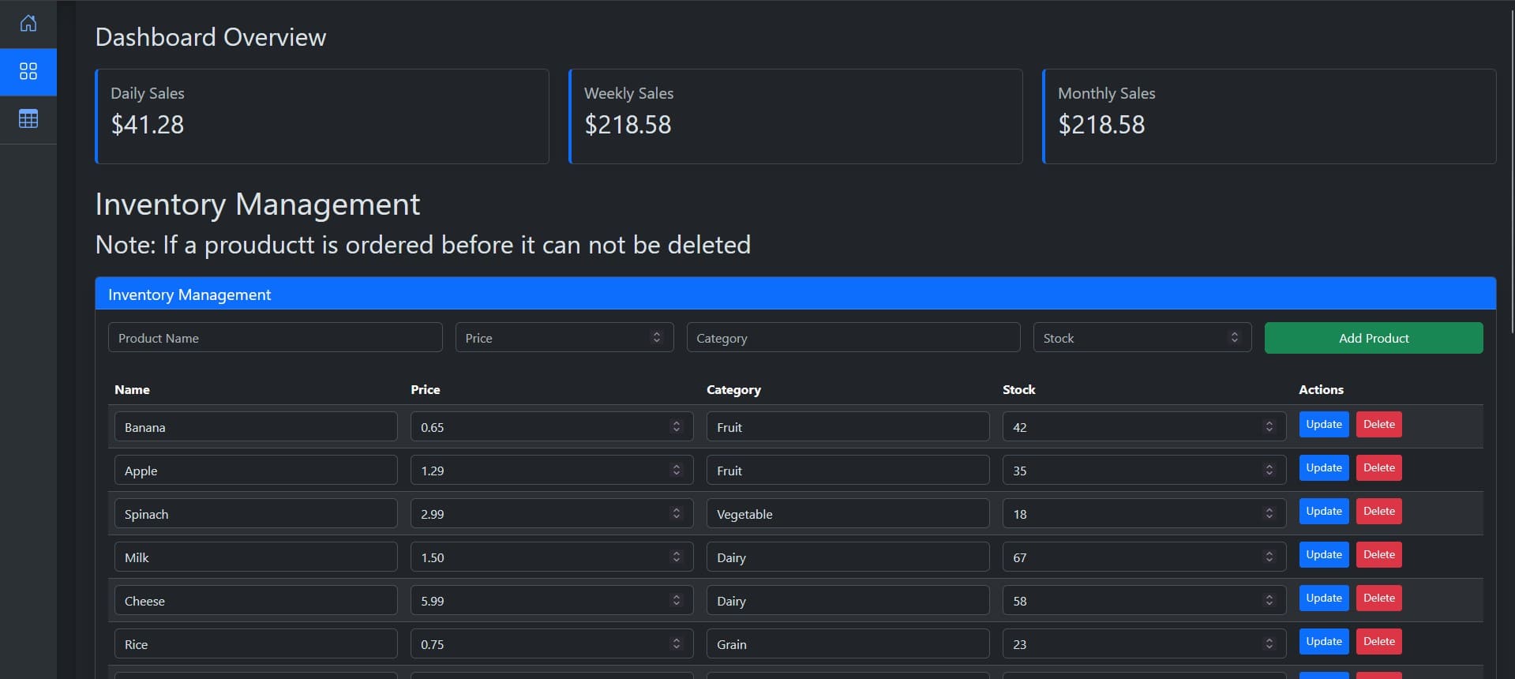The height and width of the screenshot is (679, 1515).
Task: Remove Rice using its Delete button
Action: [x=1378, y=642]
